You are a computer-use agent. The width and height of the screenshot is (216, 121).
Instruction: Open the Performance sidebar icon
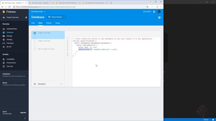tap(4, 63)
